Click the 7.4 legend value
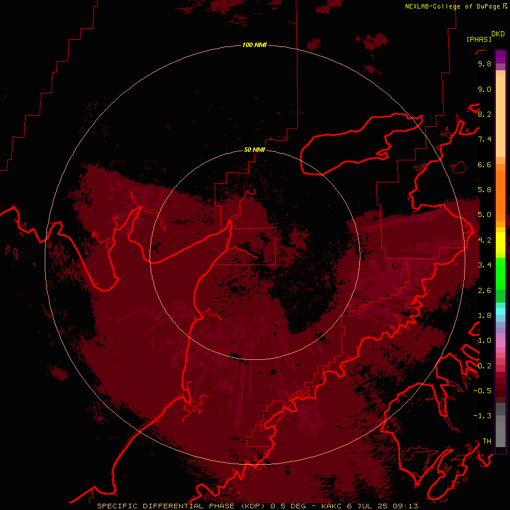The height and width of the screenshot is (510, 510). [484, 139]
